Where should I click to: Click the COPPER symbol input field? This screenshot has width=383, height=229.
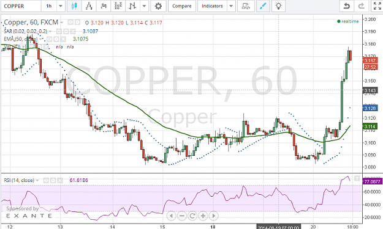pos(21,6)
